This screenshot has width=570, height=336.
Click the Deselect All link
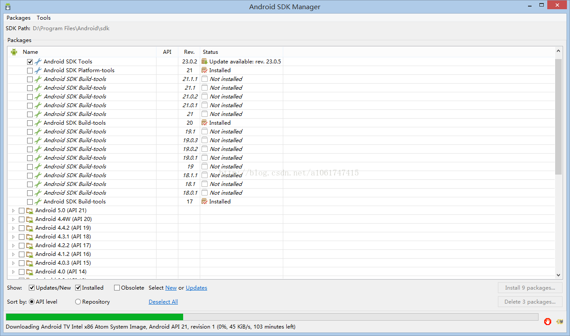[163, 302]
